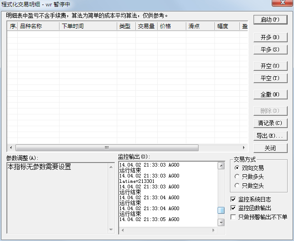This screenshot has width=294, height=241.
Task: Click the table's horizontal scrollbar thumb
Action: [x=107, y=148]
